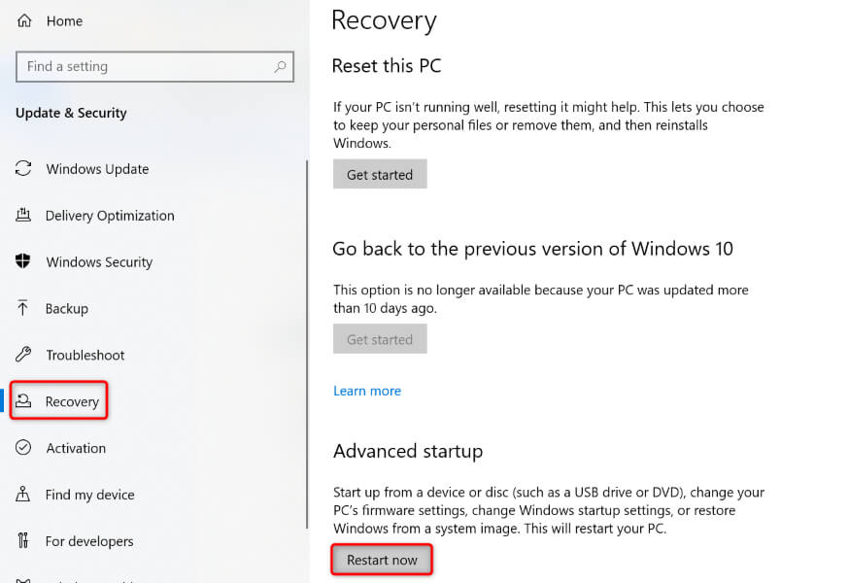Click the Windows Update sync arrows icon
This screenshot has height=583, width=849.
click(x=24, y=169)
